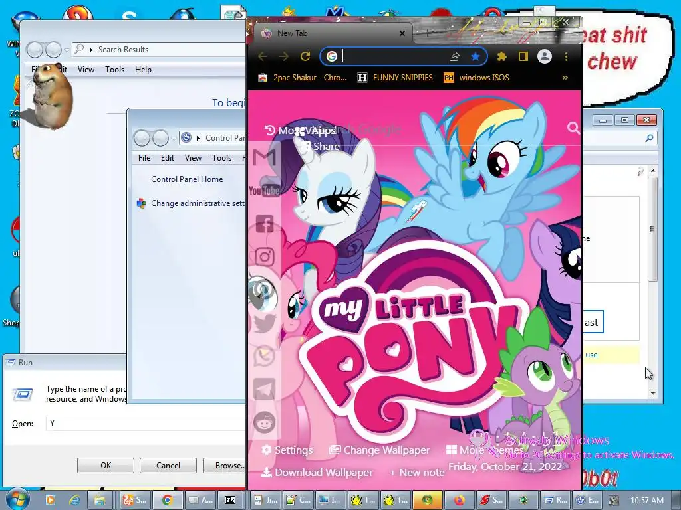Viewport: 681px width, 510px height.
Task: Open Help menu in Search Results window
Action: point(143,69)
